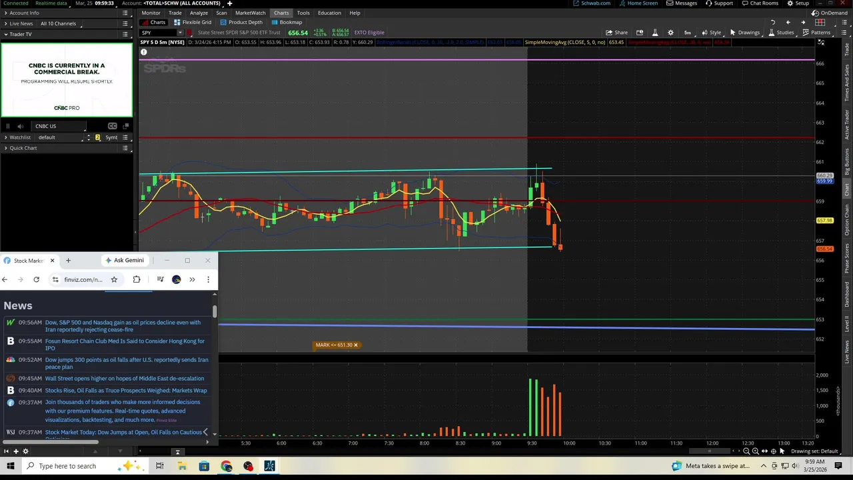Pause the Trader TV stream
Image resolution: width=853 pixels, height=480 pixels.
tap(8, 126)
